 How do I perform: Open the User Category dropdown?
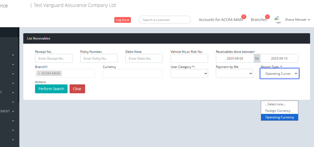pyautogui.click(x=189, y=74)
